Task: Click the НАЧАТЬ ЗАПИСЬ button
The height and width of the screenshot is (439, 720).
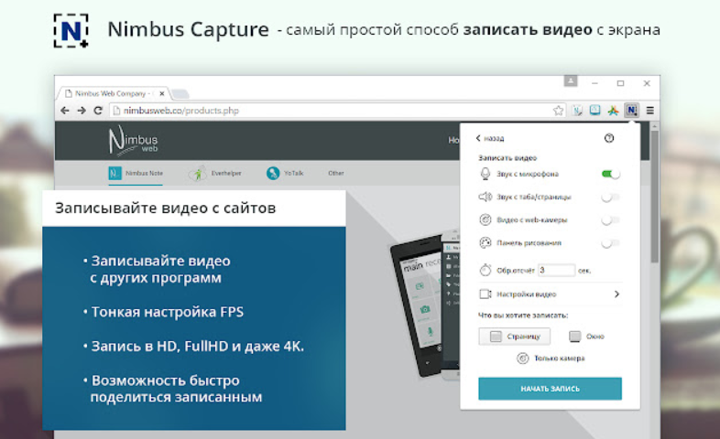Action: (x=551, y=389)
